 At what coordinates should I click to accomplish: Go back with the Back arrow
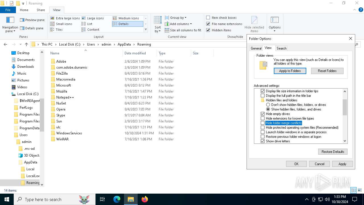[5, 44]
